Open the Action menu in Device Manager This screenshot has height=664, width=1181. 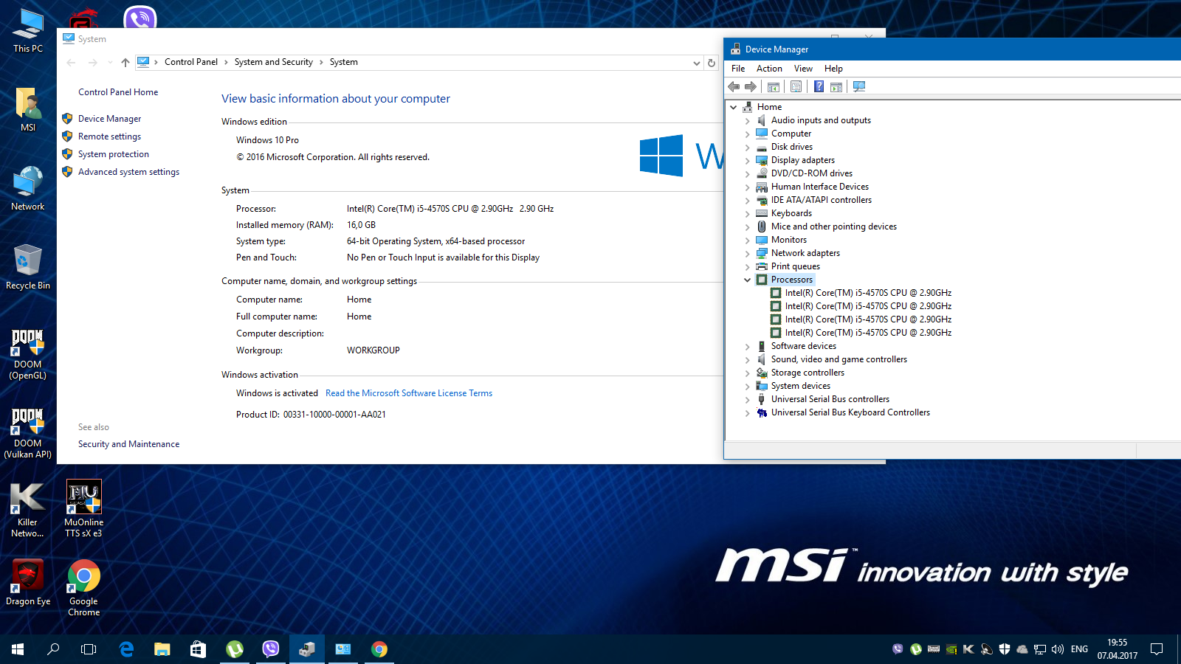pyautogui.click(x=769, y=69)
